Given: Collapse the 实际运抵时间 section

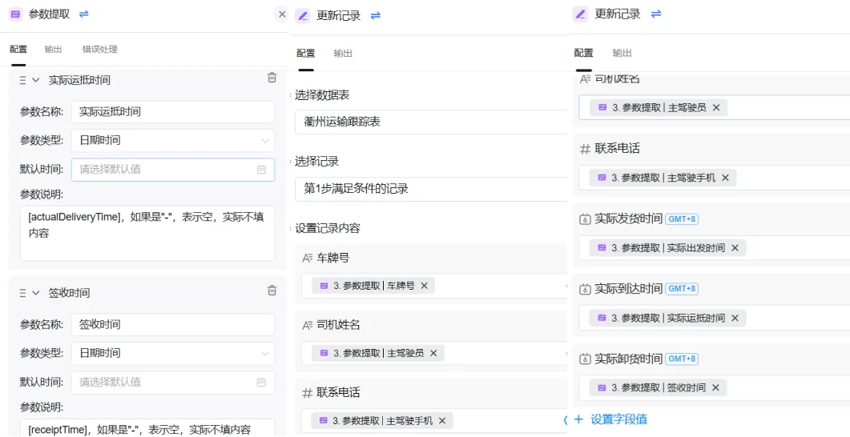Looking at the screenshot, I should click(36, 80).
